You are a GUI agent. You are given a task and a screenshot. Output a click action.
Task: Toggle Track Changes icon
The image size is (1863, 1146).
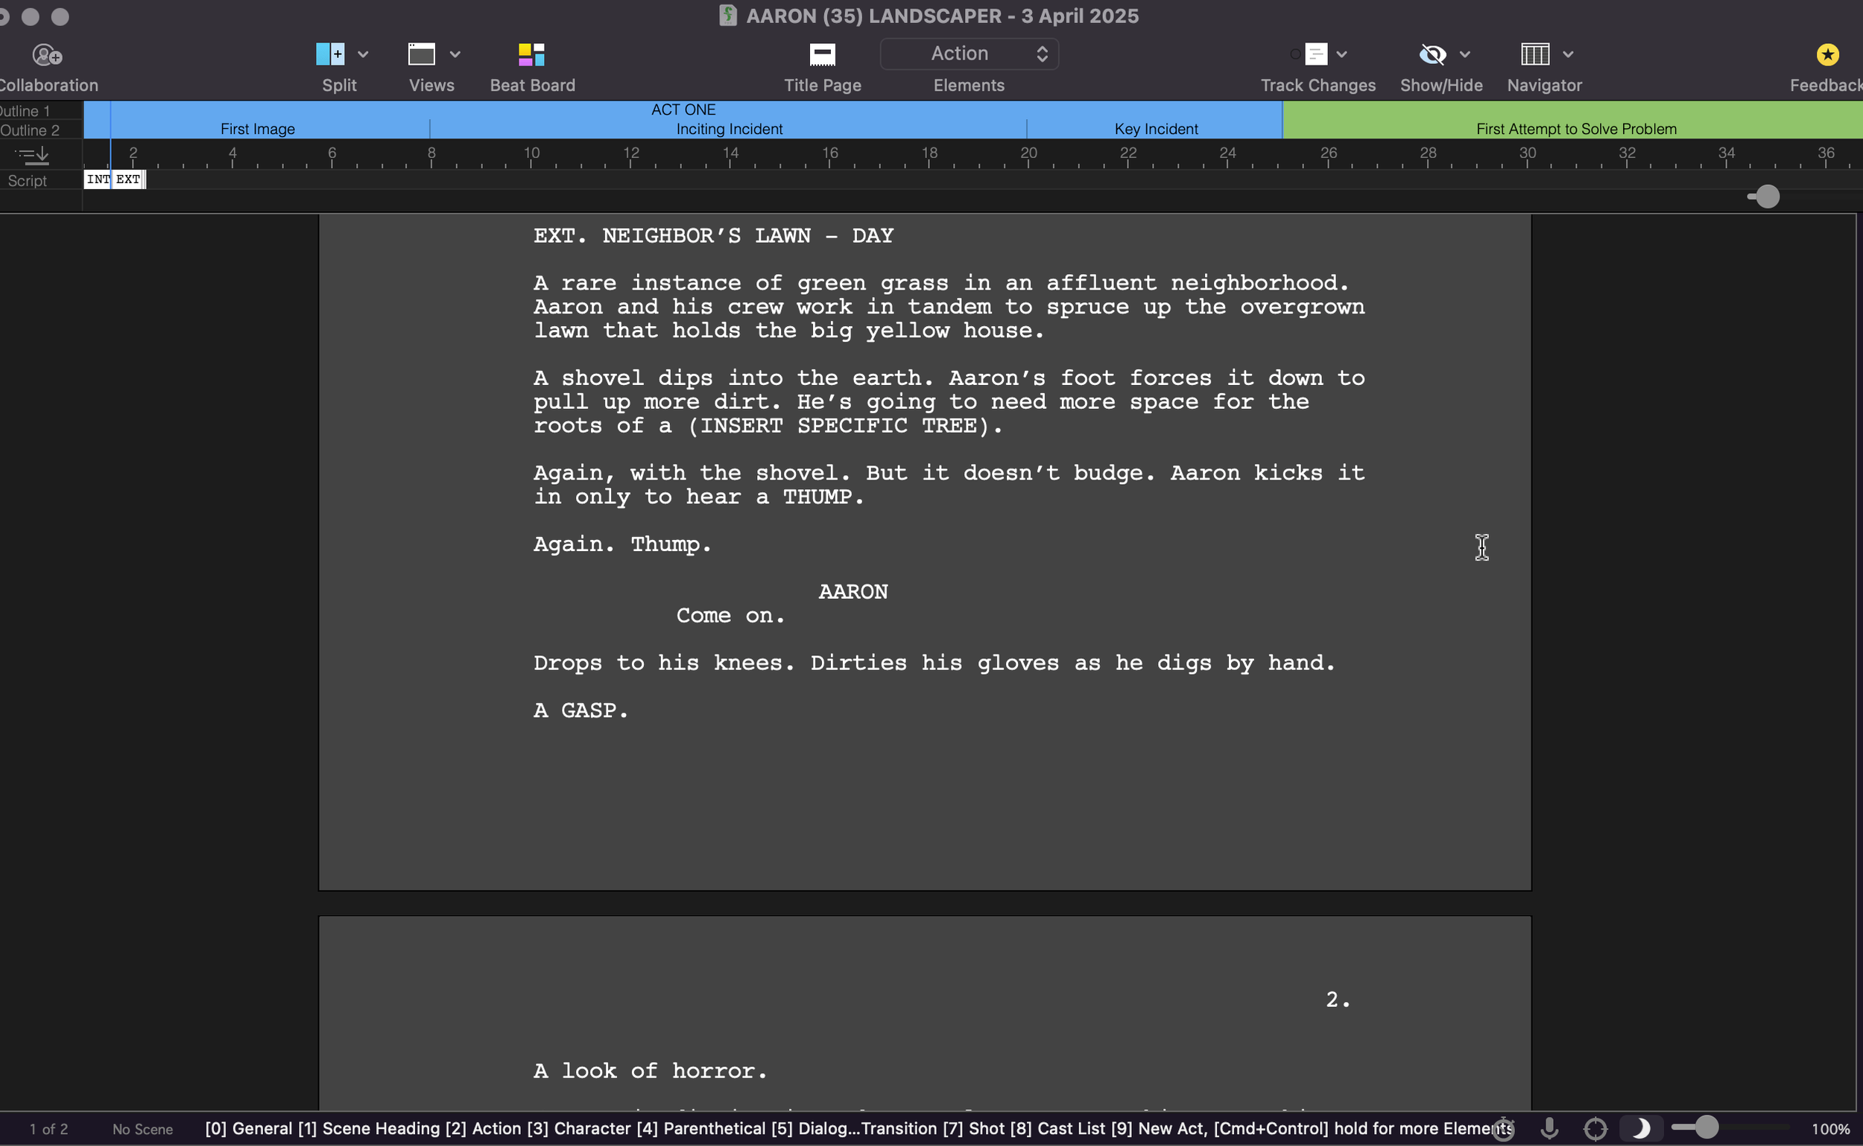[1315, 54]
